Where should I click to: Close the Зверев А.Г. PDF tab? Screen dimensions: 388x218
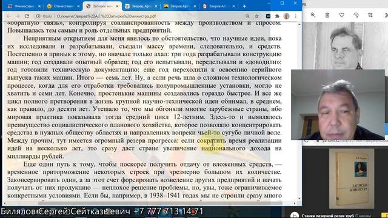click(233, 7)
